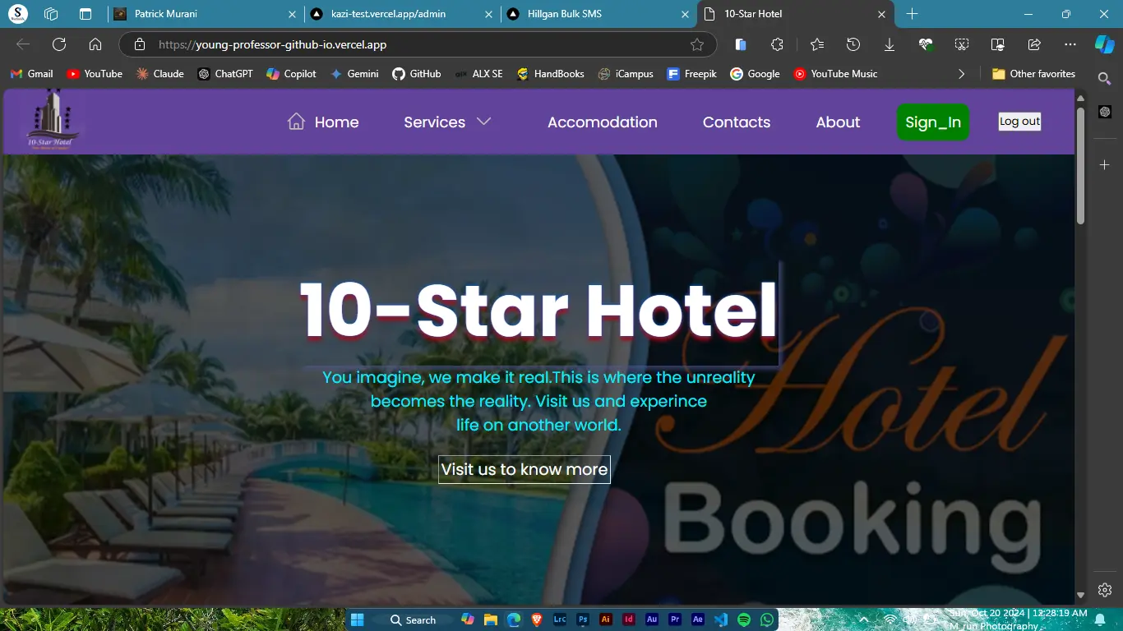Open the Gmail bookmark

[31, 74]
